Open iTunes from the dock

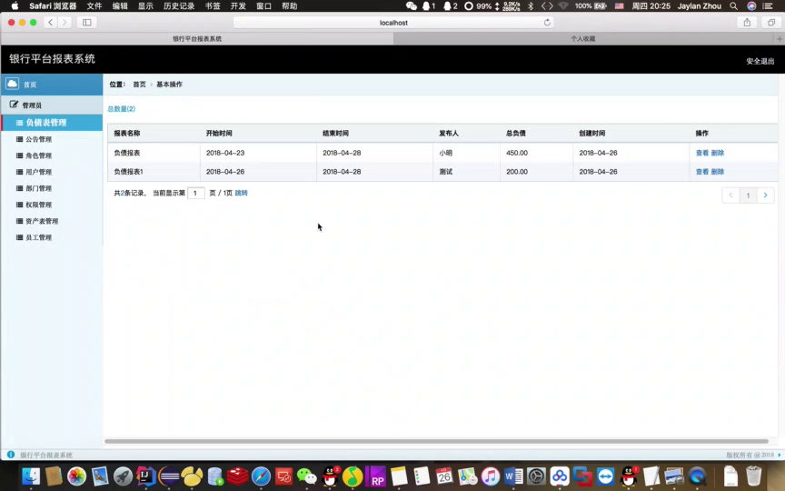click(x=490, y=476)
